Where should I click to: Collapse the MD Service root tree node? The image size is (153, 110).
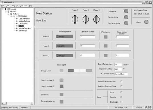pyautogui.click(x=3, y=9)
